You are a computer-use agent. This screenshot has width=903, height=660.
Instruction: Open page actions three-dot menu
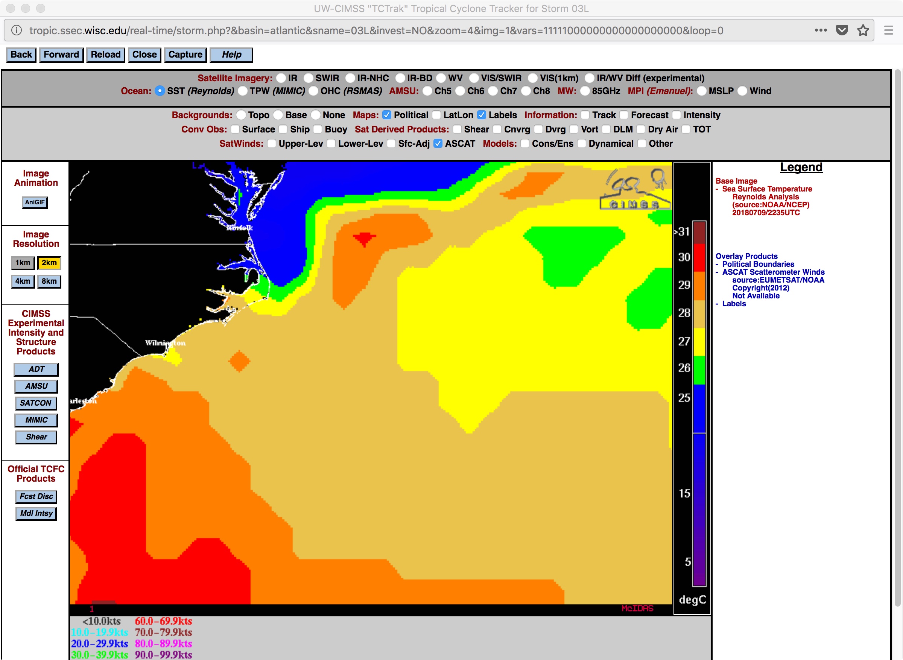[x=821, y=30]
